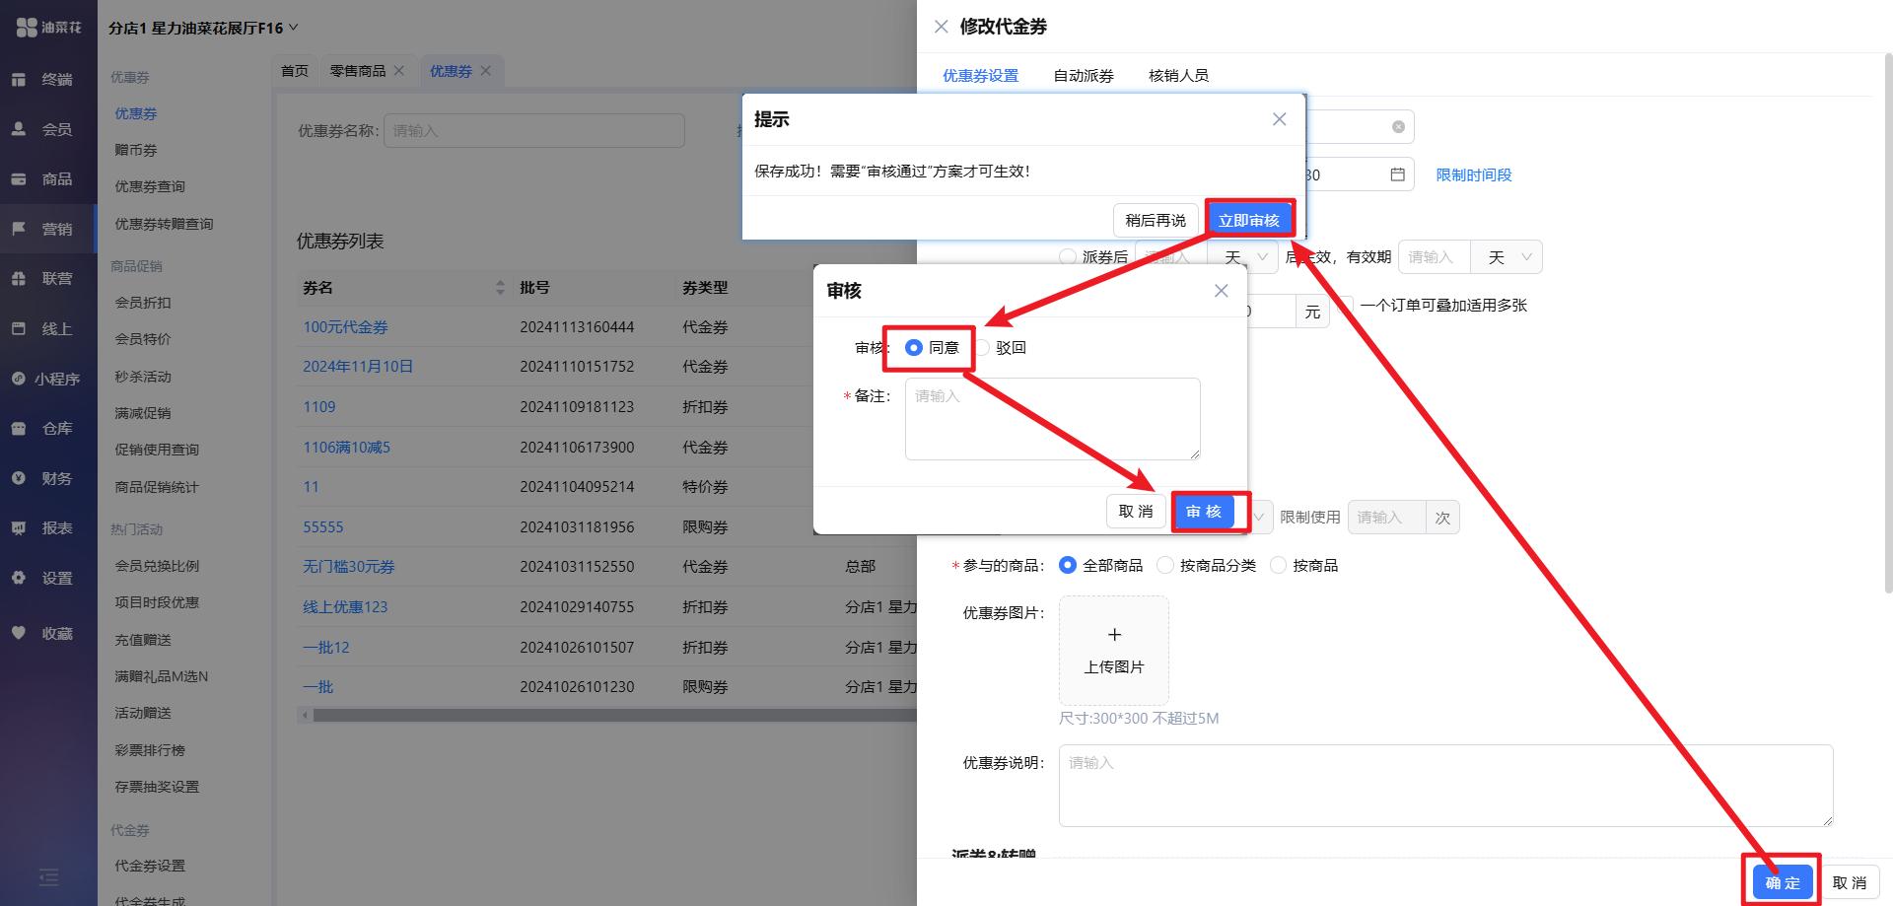1893x906 pixels.
Task: Open the 天 unit dropdown after 有效期
Action: pyautogui.click(x=1507, y=257)
